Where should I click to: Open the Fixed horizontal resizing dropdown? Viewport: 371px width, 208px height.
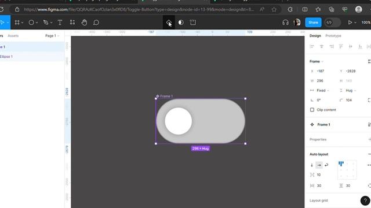323,90
